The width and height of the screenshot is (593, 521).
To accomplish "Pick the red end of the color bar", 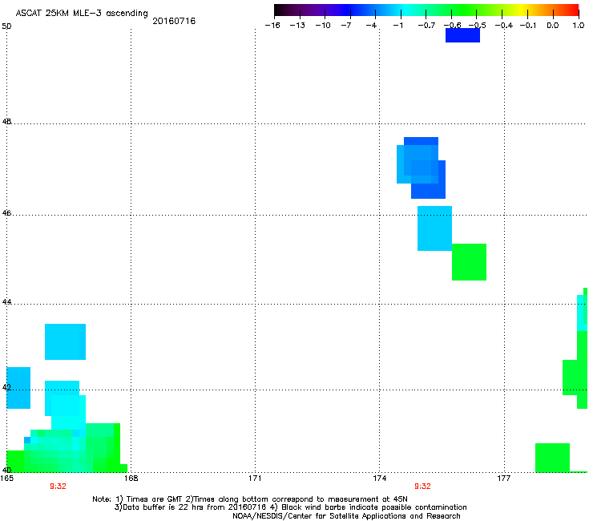I will [x=573, y=10].
